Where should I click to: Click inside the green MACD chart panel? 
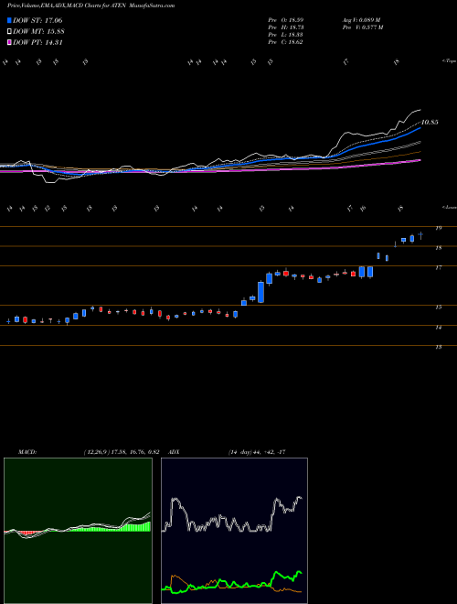click(x=78, y=531)
